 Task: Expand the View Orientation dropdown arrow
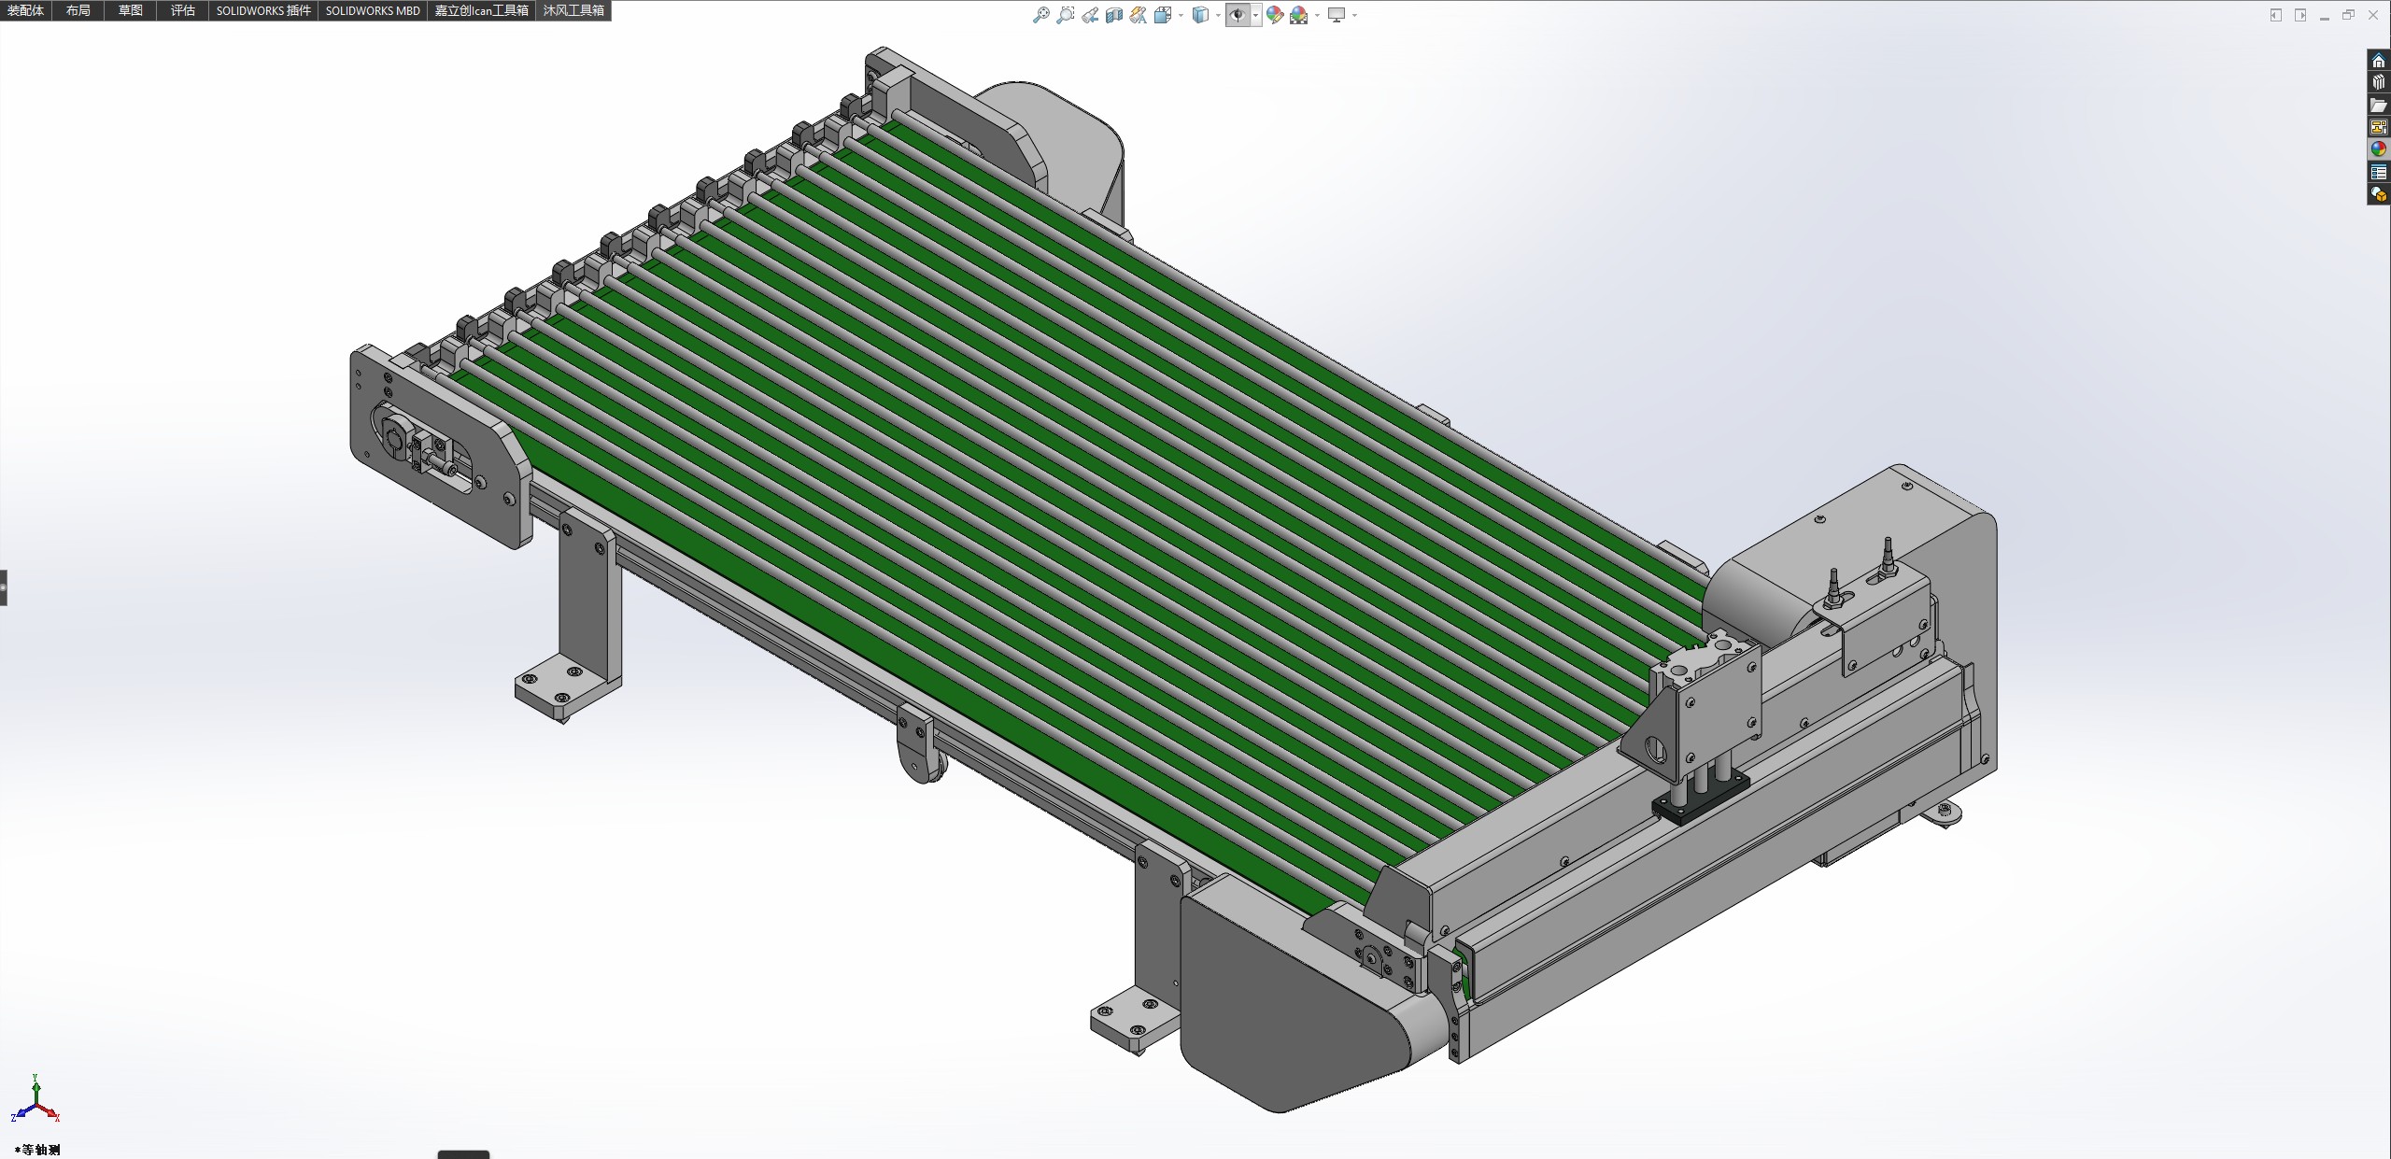tap(1181, 15)
